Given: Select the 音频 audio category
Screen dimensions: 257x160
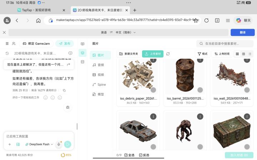Looking at the screenshot, I should (x=100, y=65).
